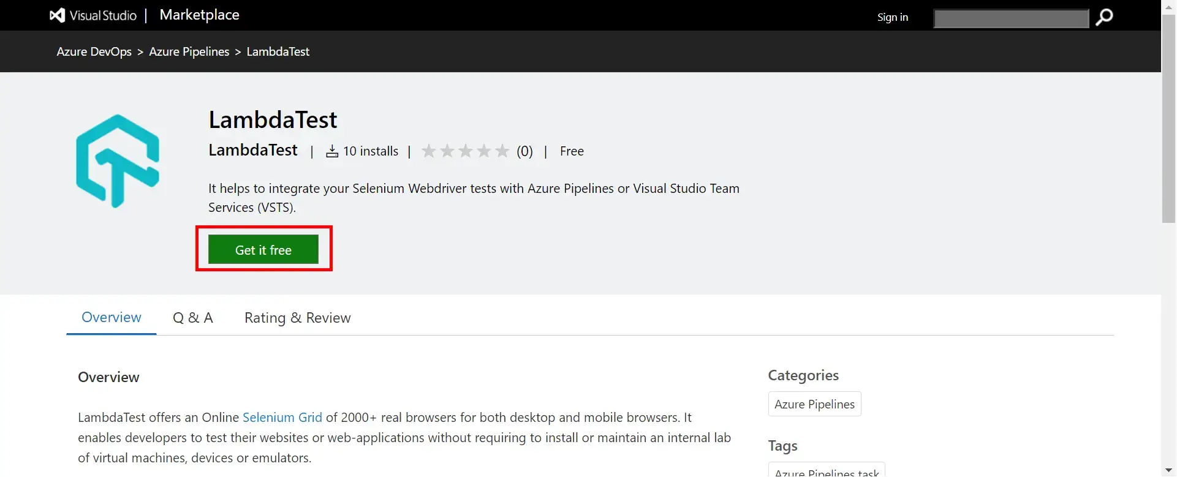1177x477 pixels.
Task: Click the 'Overview' section heading
Action: pyautogui.click(x=108, y=377)
